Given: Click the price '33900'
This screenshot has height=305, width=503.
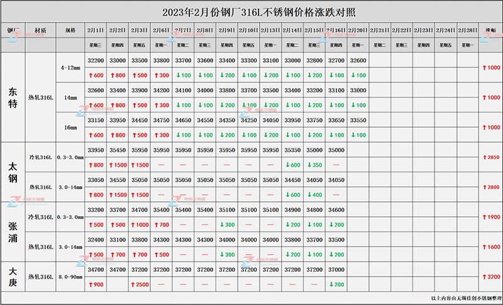Looking at the screenshot, I should (139, 91).
